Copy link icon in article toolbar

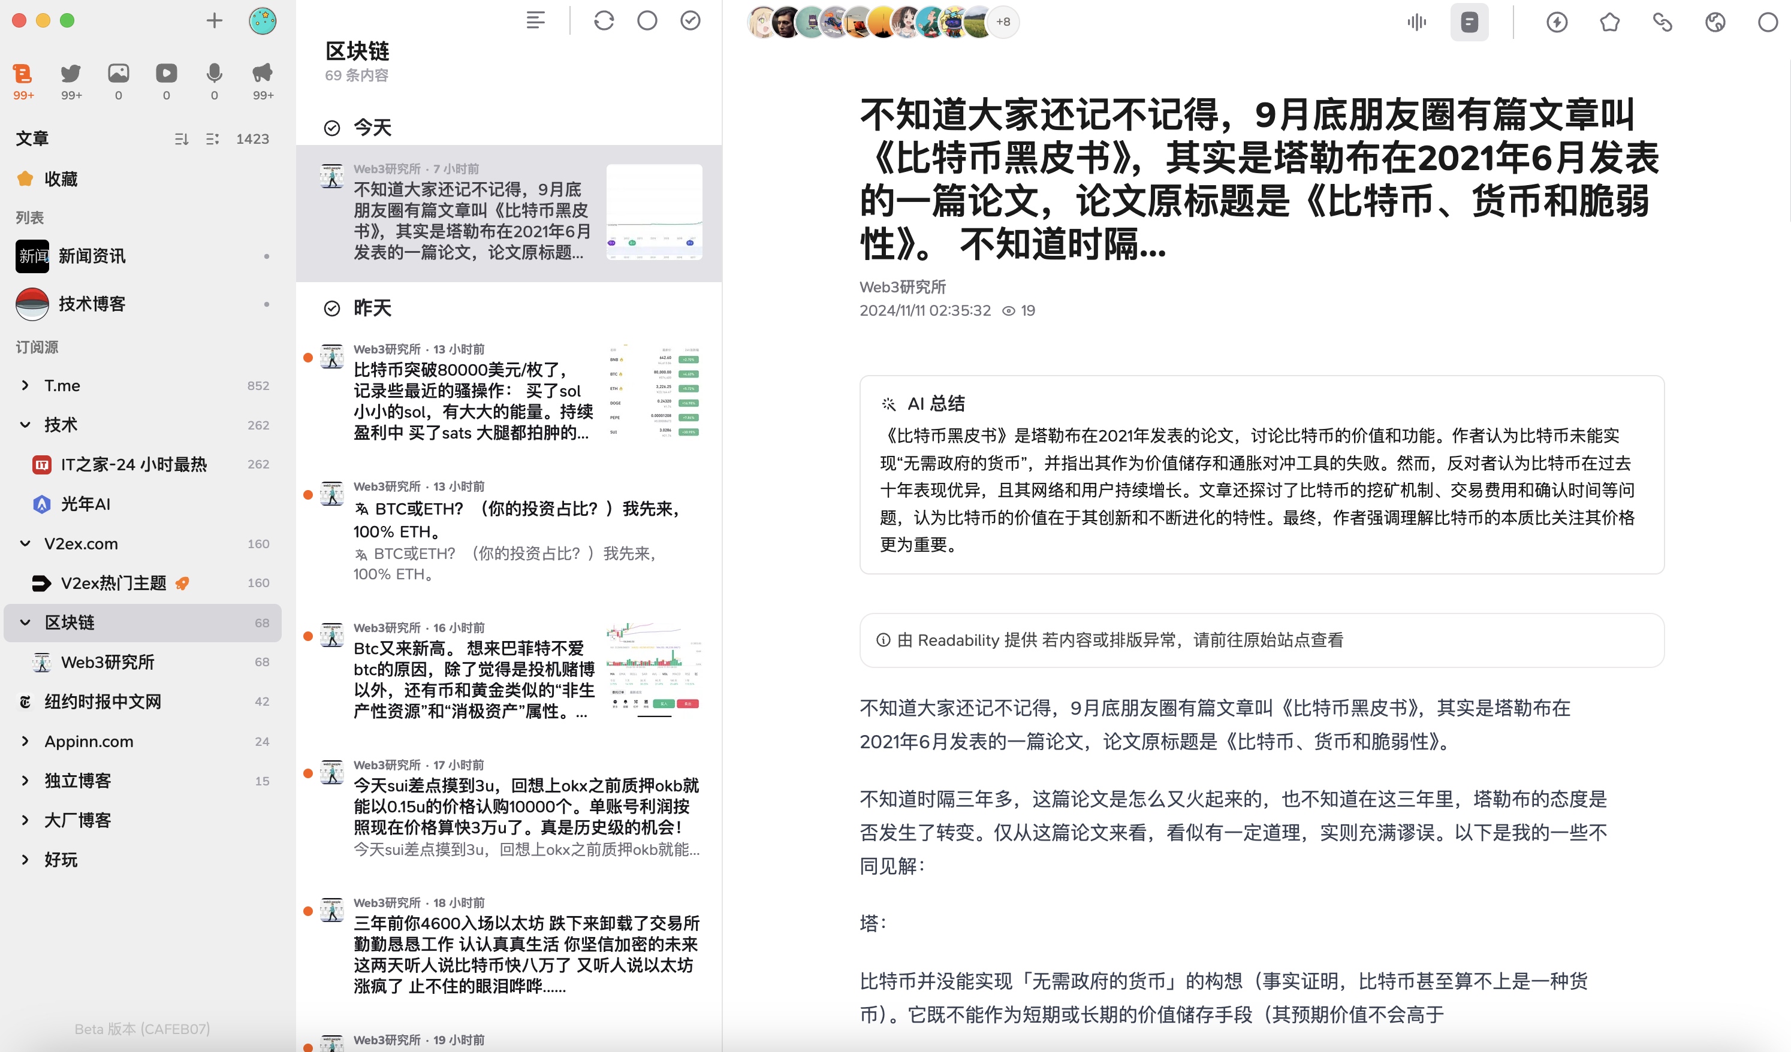1662,22
